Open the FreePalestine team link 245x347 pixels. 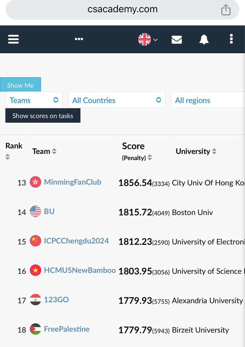click(x=67, y=329)
